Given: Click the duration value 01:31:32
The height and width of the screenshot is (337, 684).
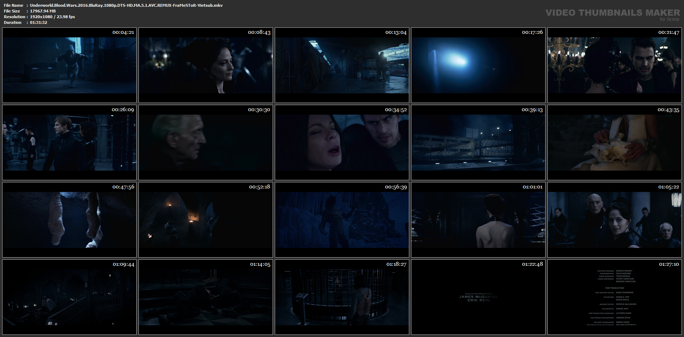Looking at the screenshot, I should pos(39,22).
